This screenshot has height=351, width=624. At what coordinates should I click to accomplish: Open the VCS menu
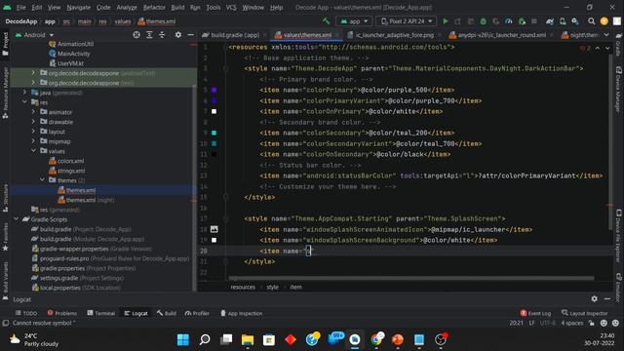point(231,7)
